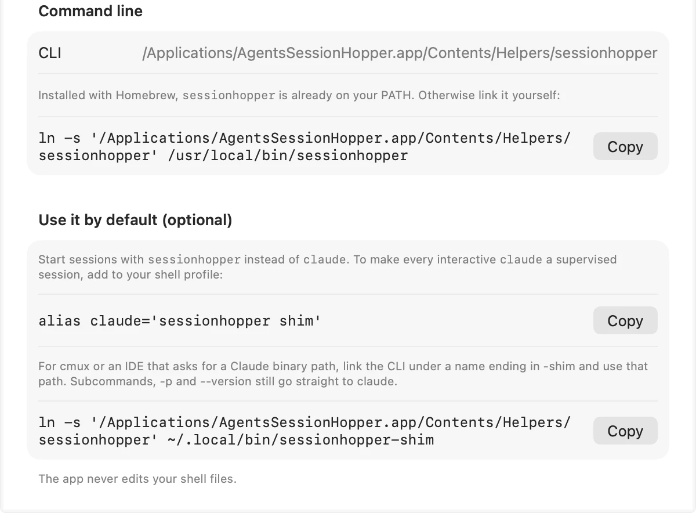This screenshot has height=513, width=696.
Task: Click the CLI row label
Action: (x=50, y=53)
